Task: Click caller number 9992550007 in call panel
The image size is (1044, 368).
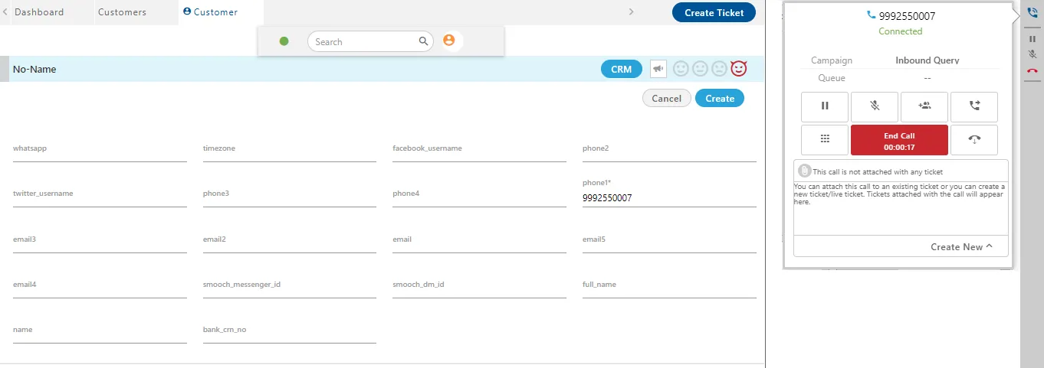Action: tap(907, 15)
